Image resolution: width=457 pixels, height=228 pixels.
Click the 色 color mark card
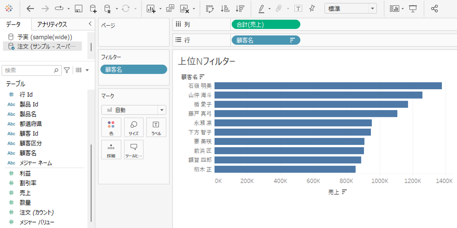(x=111, y=127)
